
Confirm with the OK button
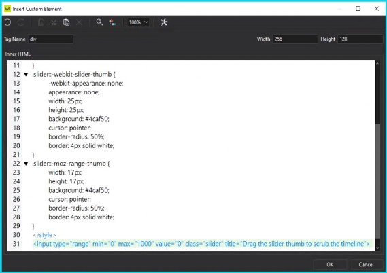tap(330, 265)
